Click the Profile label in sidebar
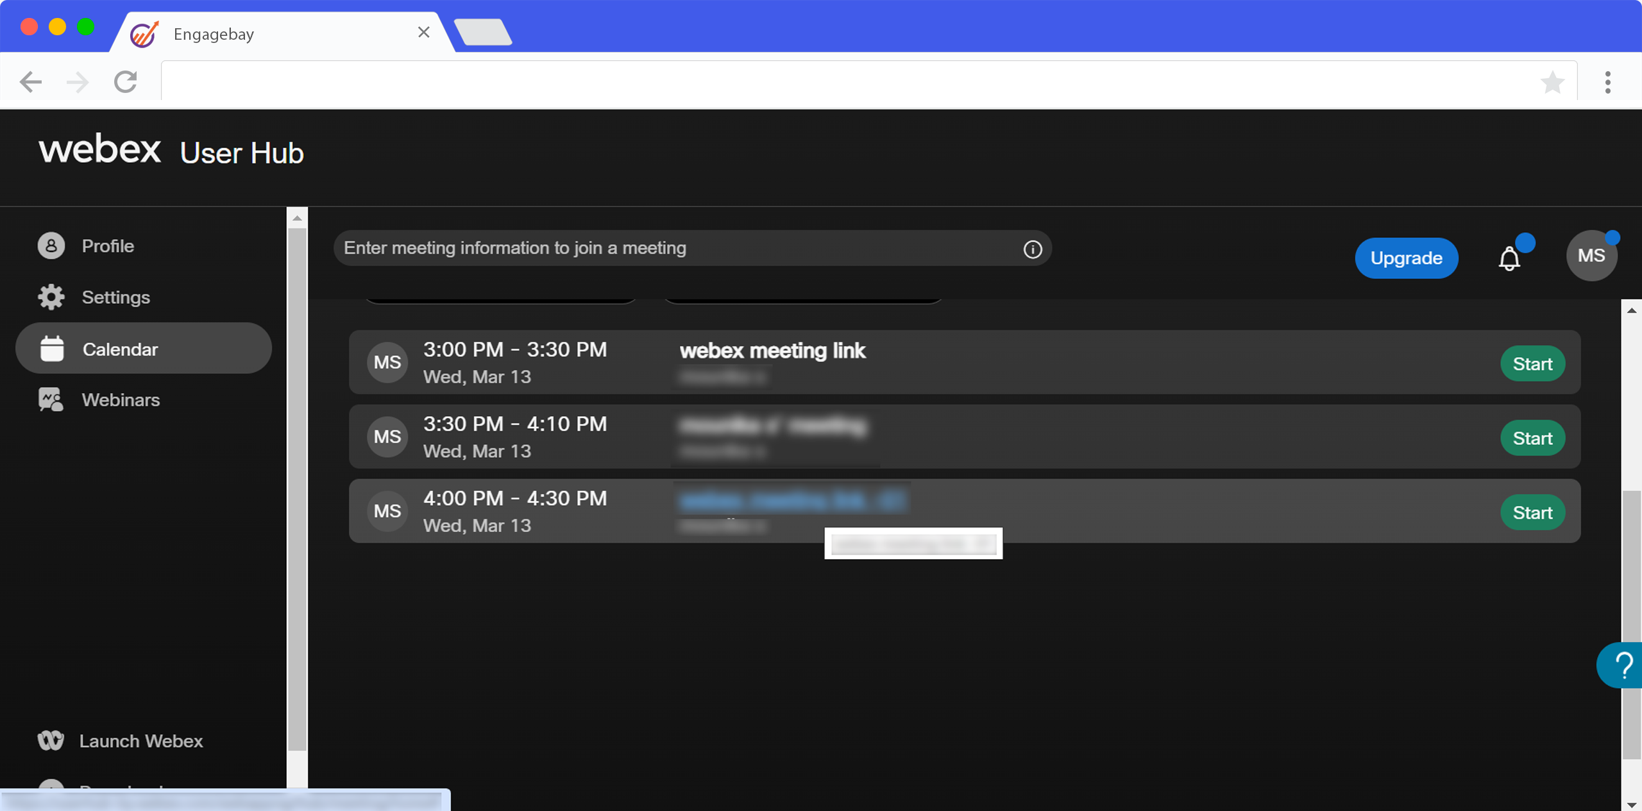 [108, 246]
